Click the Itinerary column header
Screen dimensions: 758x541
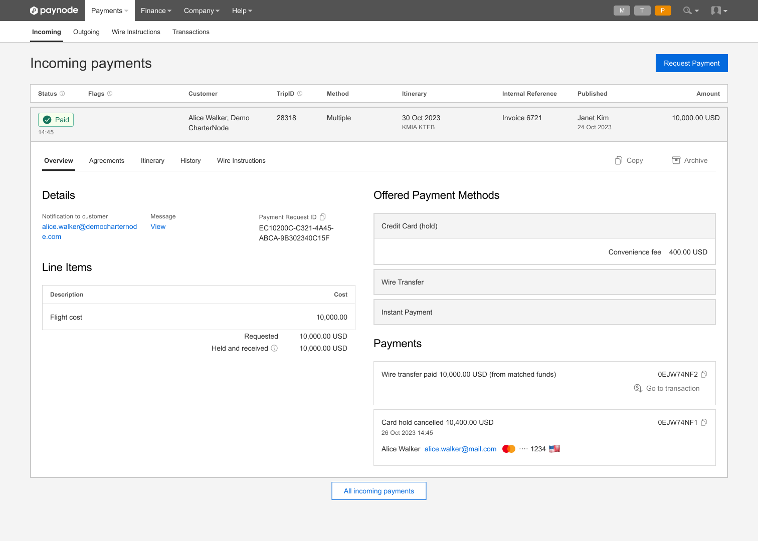point(414,94)
